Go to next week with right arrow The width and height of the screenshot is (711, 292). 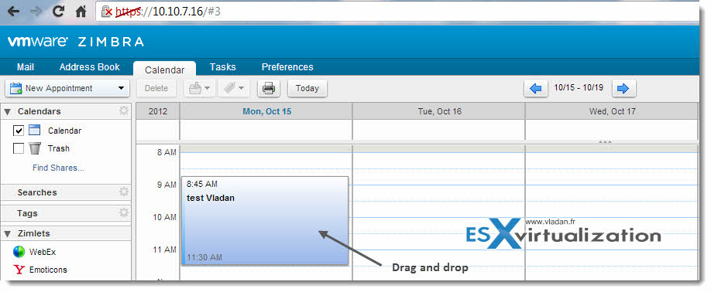pos(623,88)
